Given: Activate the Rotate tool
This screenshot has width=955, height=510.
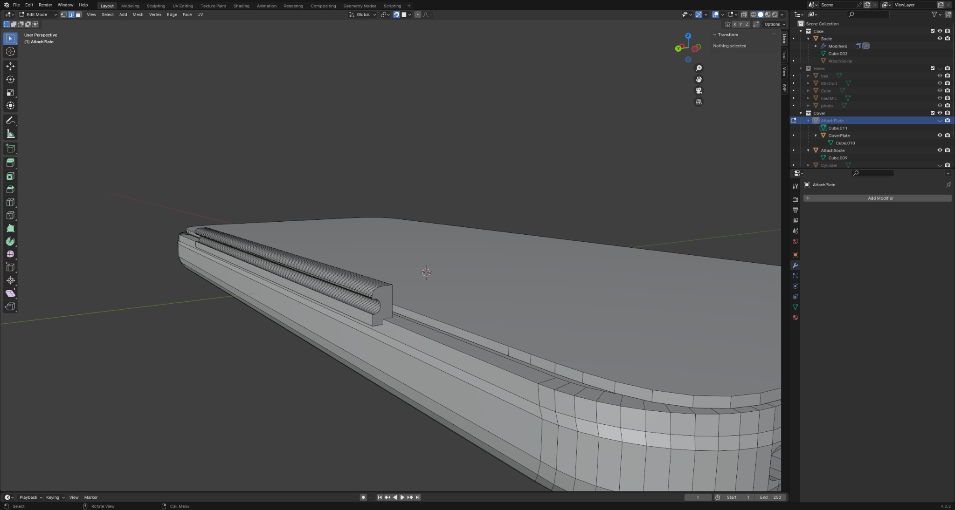Looking at the screenshot, I should coord(10,79).
